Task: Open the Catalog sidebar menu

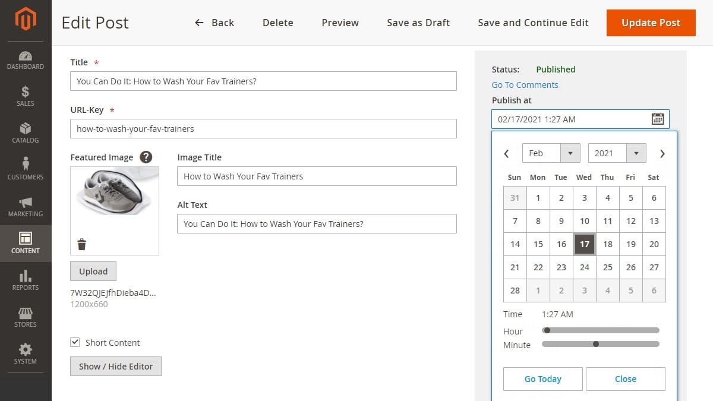Action: (26, 133)
